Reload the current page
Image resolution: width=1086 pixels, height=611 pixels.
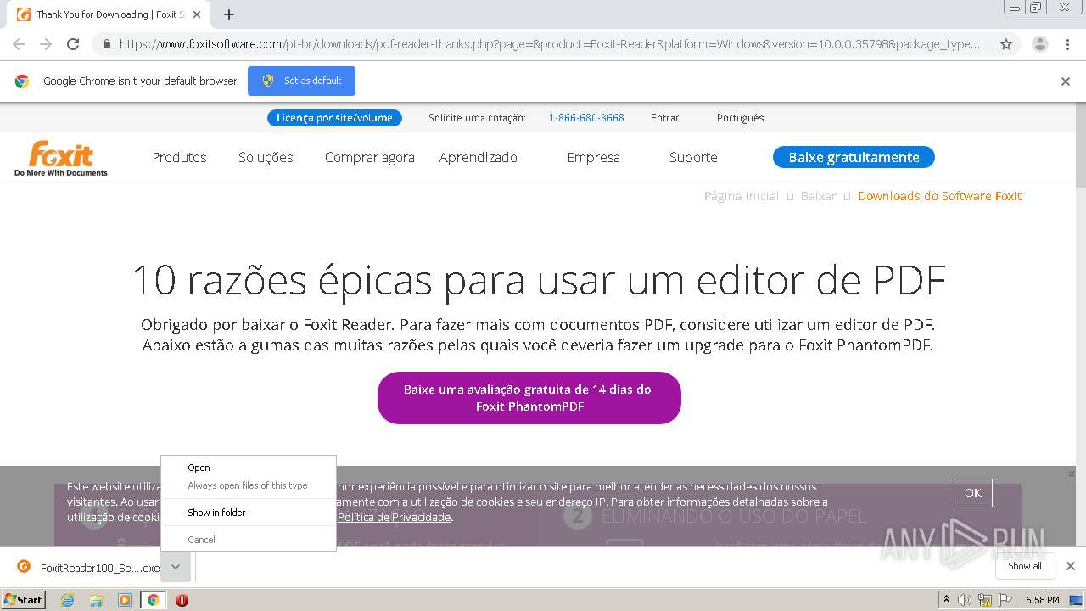pos(73,44)
